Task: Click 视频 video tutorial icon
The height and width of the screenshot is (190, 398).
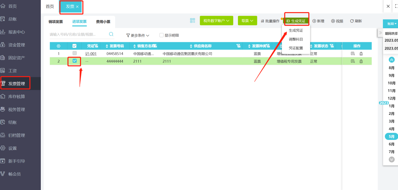Action: click(337, 21)
